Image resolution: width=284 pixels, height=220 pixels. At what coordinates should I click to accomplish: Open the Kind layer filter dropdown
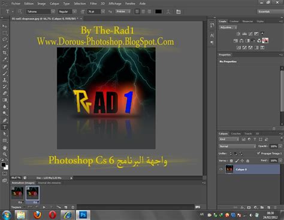(x=229, y=139)
